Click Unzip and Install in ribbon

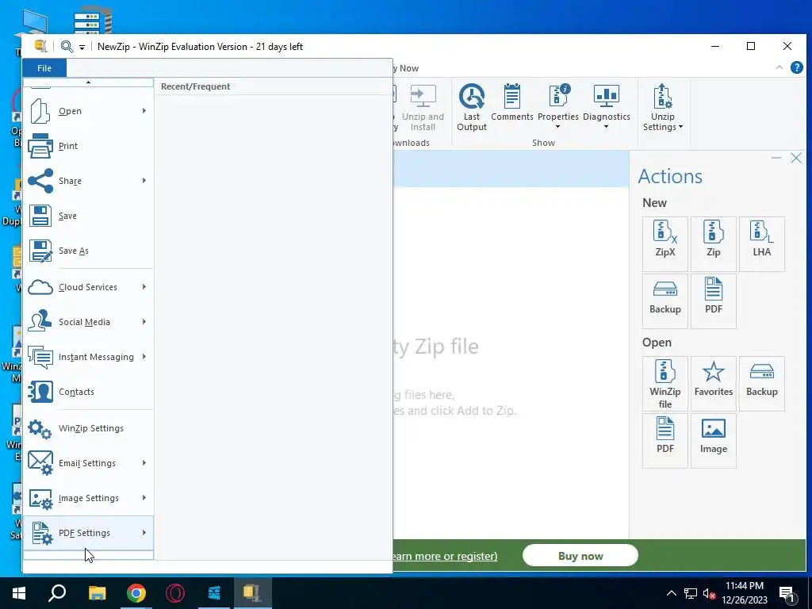[x=423, y=108]
